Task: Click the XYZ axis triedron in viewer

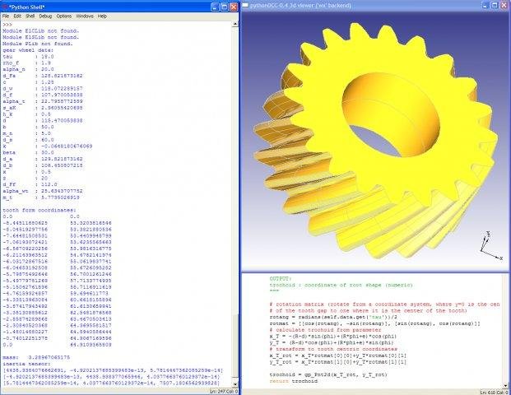Action: [490, 246]
